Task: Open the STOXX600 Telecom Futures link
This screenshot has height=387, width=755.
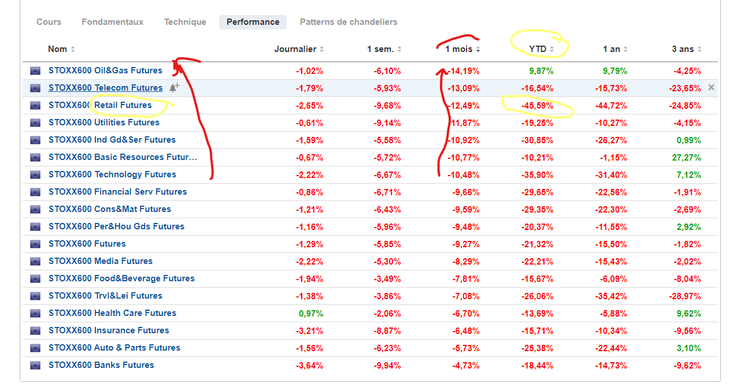Action: pyautogui.click(x=105, y=88)
